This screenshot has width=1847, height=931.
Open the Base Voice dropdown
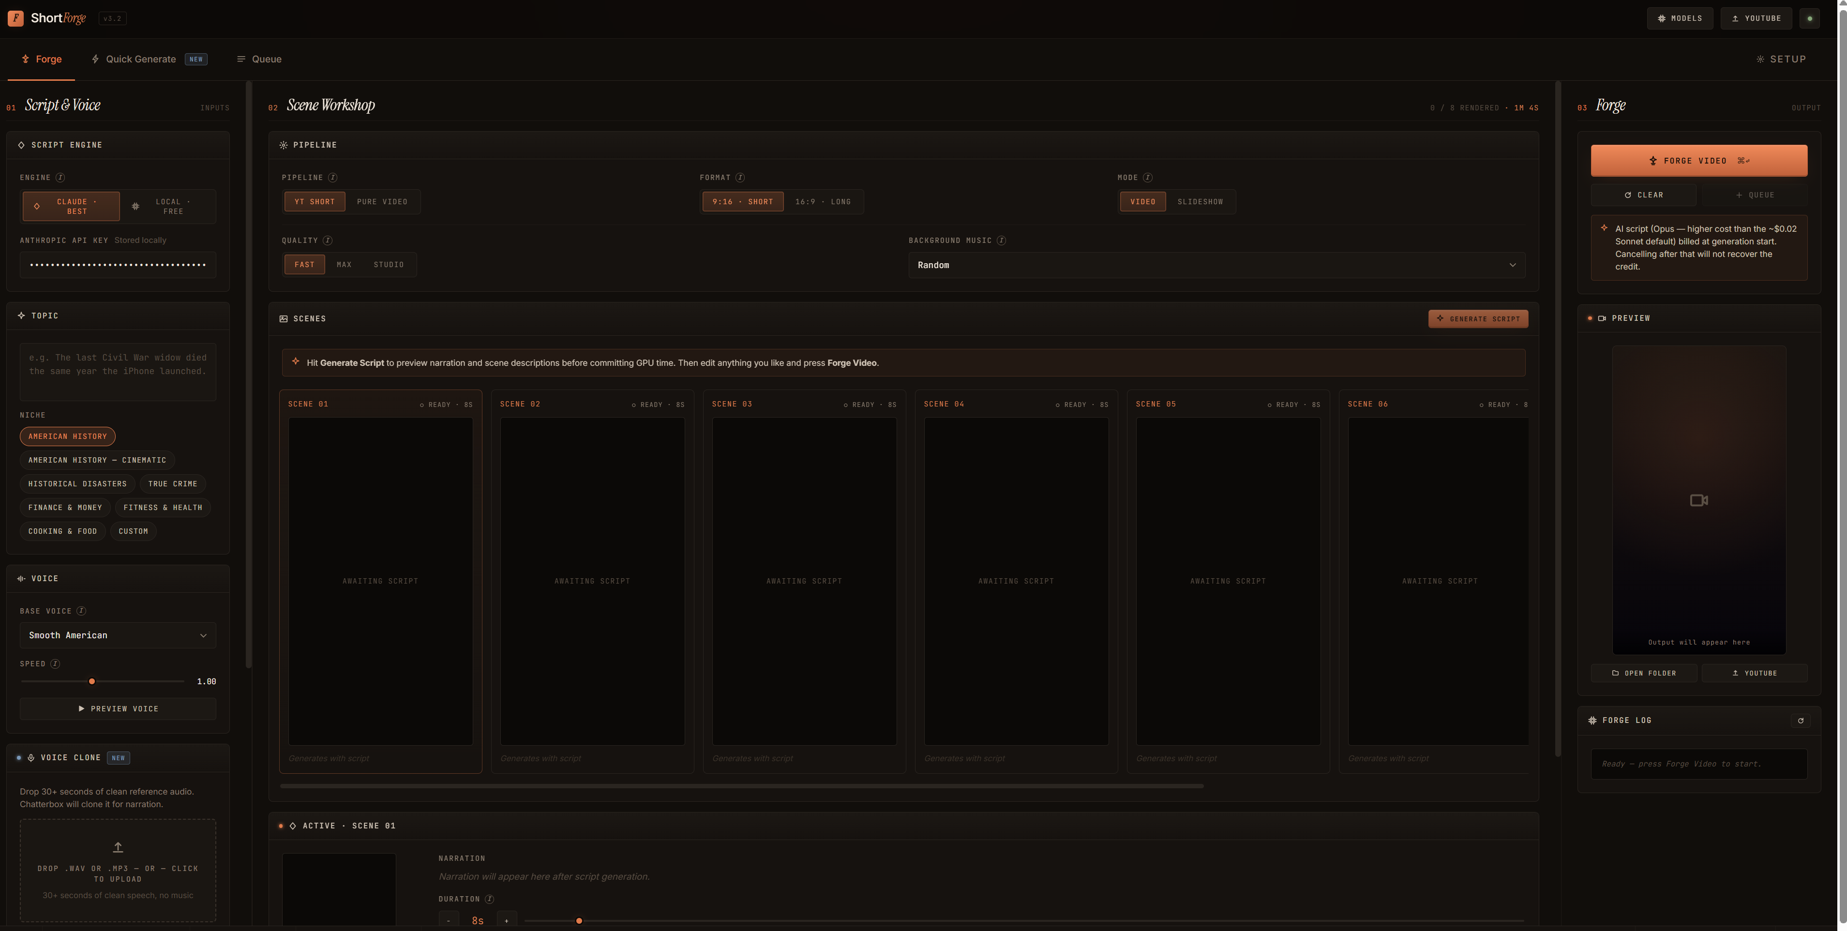pos(118,635)
